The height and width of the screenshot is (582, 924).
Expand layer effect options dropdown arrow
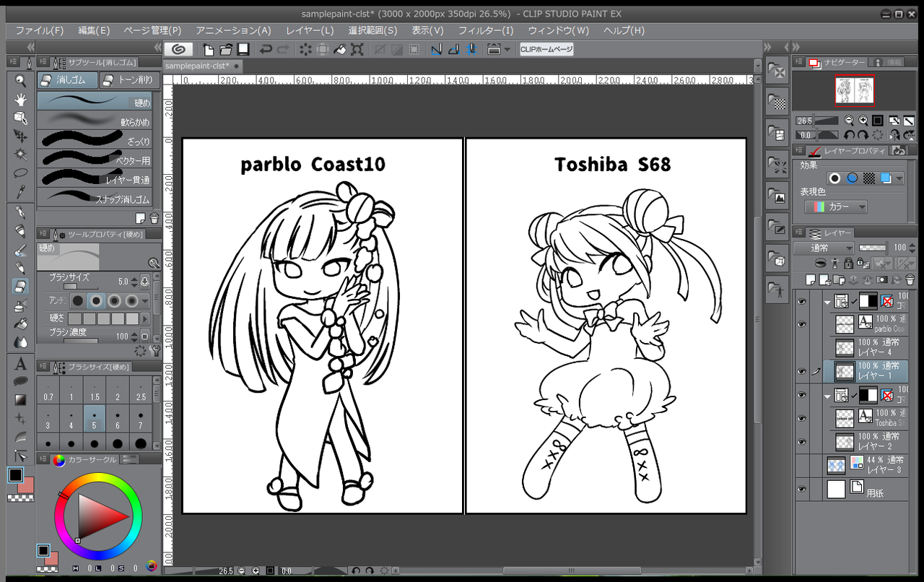click(x=899, y=178)
